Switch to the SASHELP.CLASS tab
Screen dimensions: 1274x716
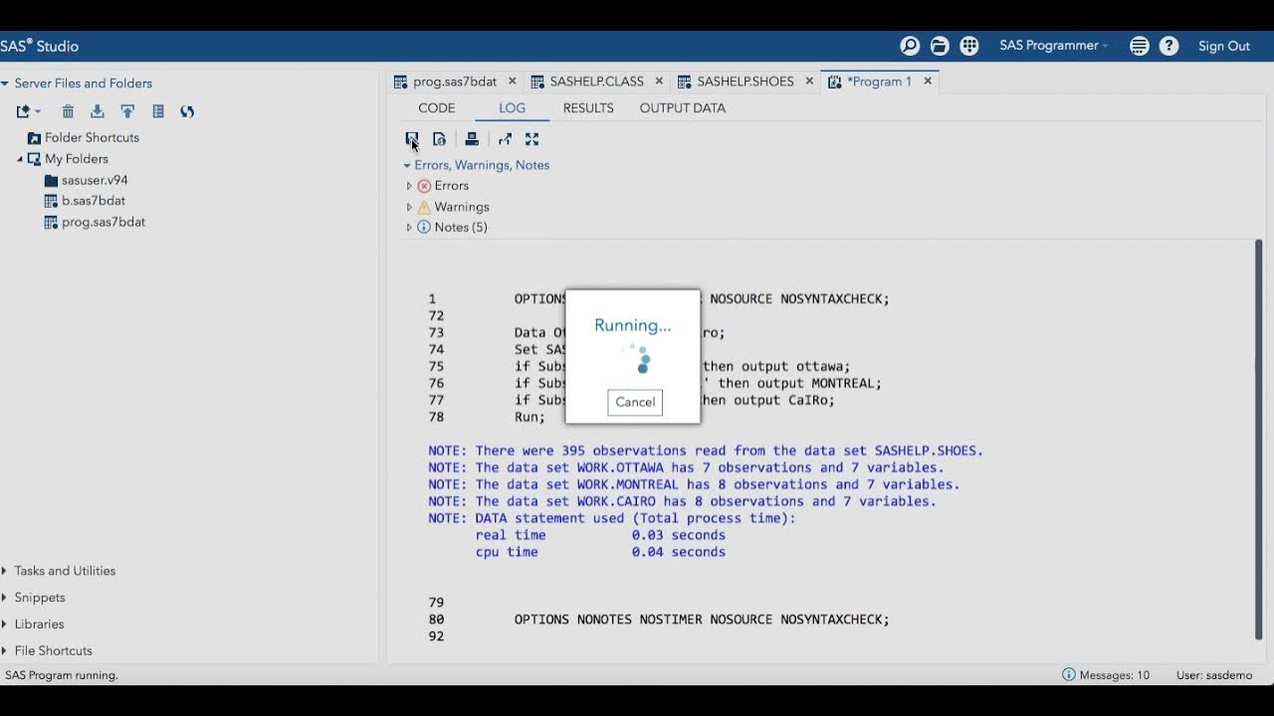597,82
